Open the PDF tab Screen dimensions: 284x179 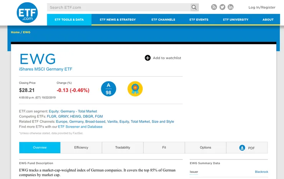[247, 148]
